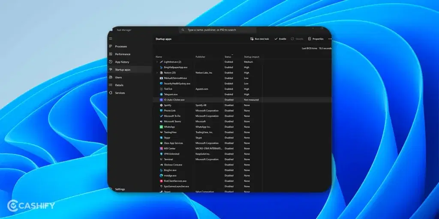Click the Telegram.exe icon
The width and height of the screenshot is (439, 219).
pos(161,95)
